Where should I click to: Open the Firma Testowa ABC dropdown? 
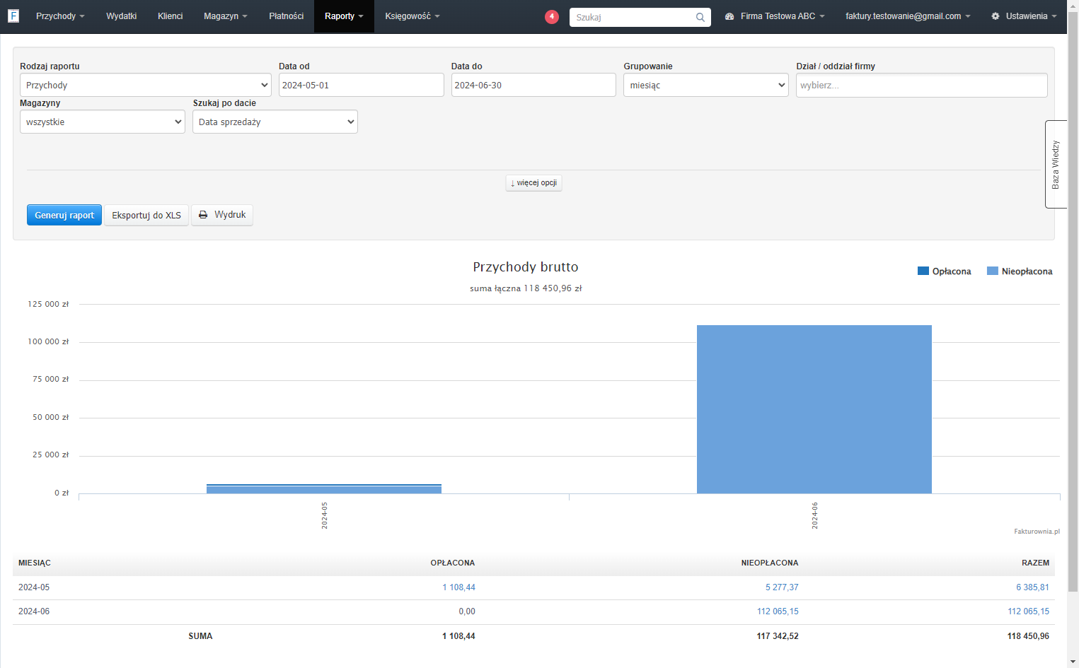(x=775, y=16)
